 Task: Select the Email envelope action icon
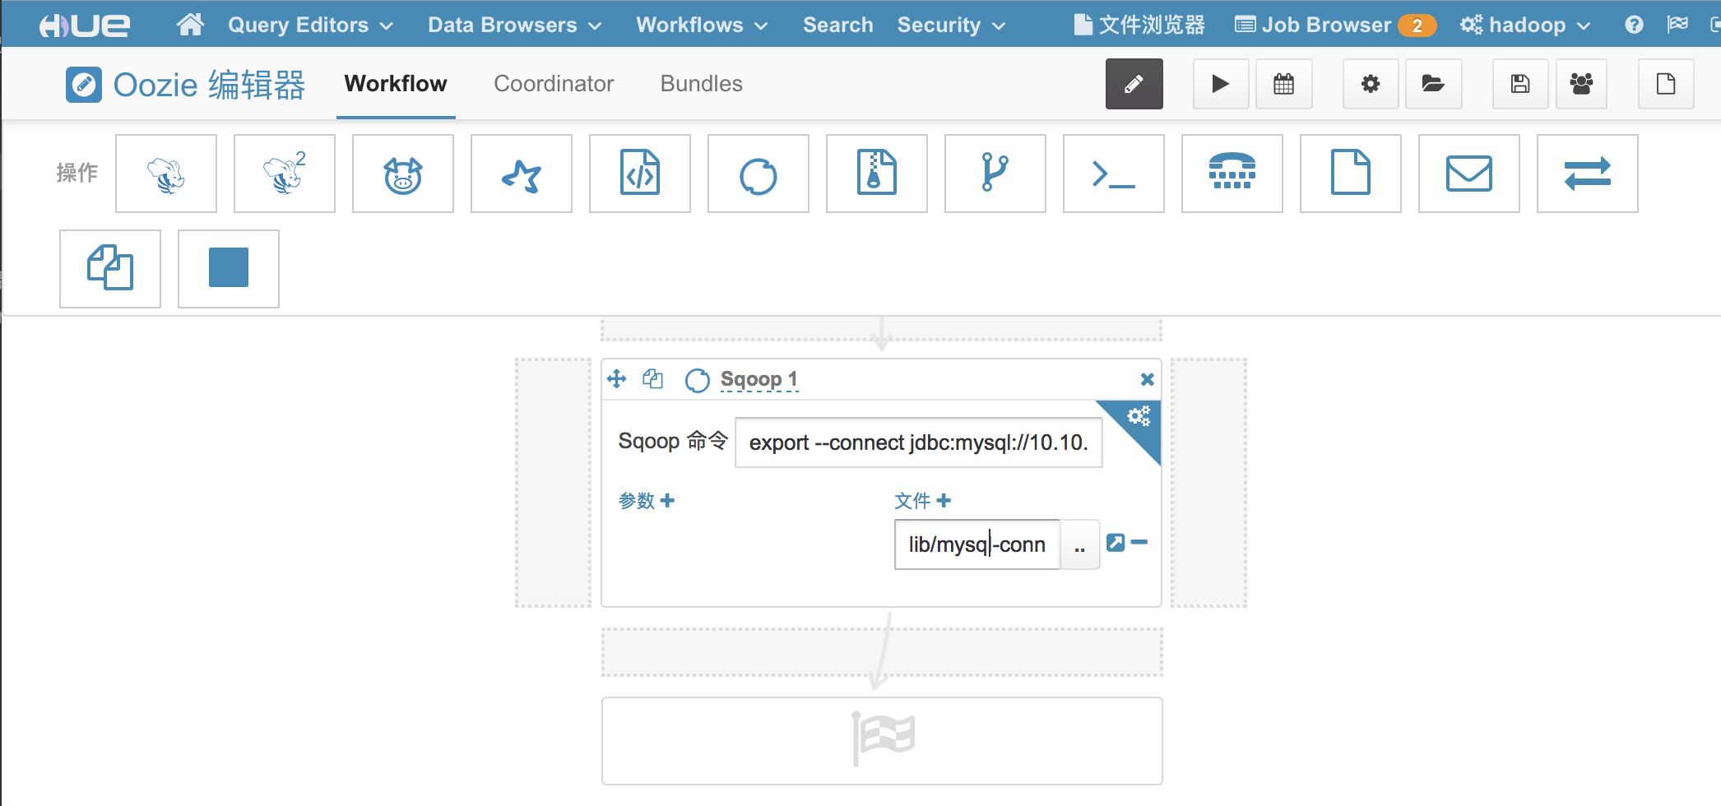click(1468, 174)
